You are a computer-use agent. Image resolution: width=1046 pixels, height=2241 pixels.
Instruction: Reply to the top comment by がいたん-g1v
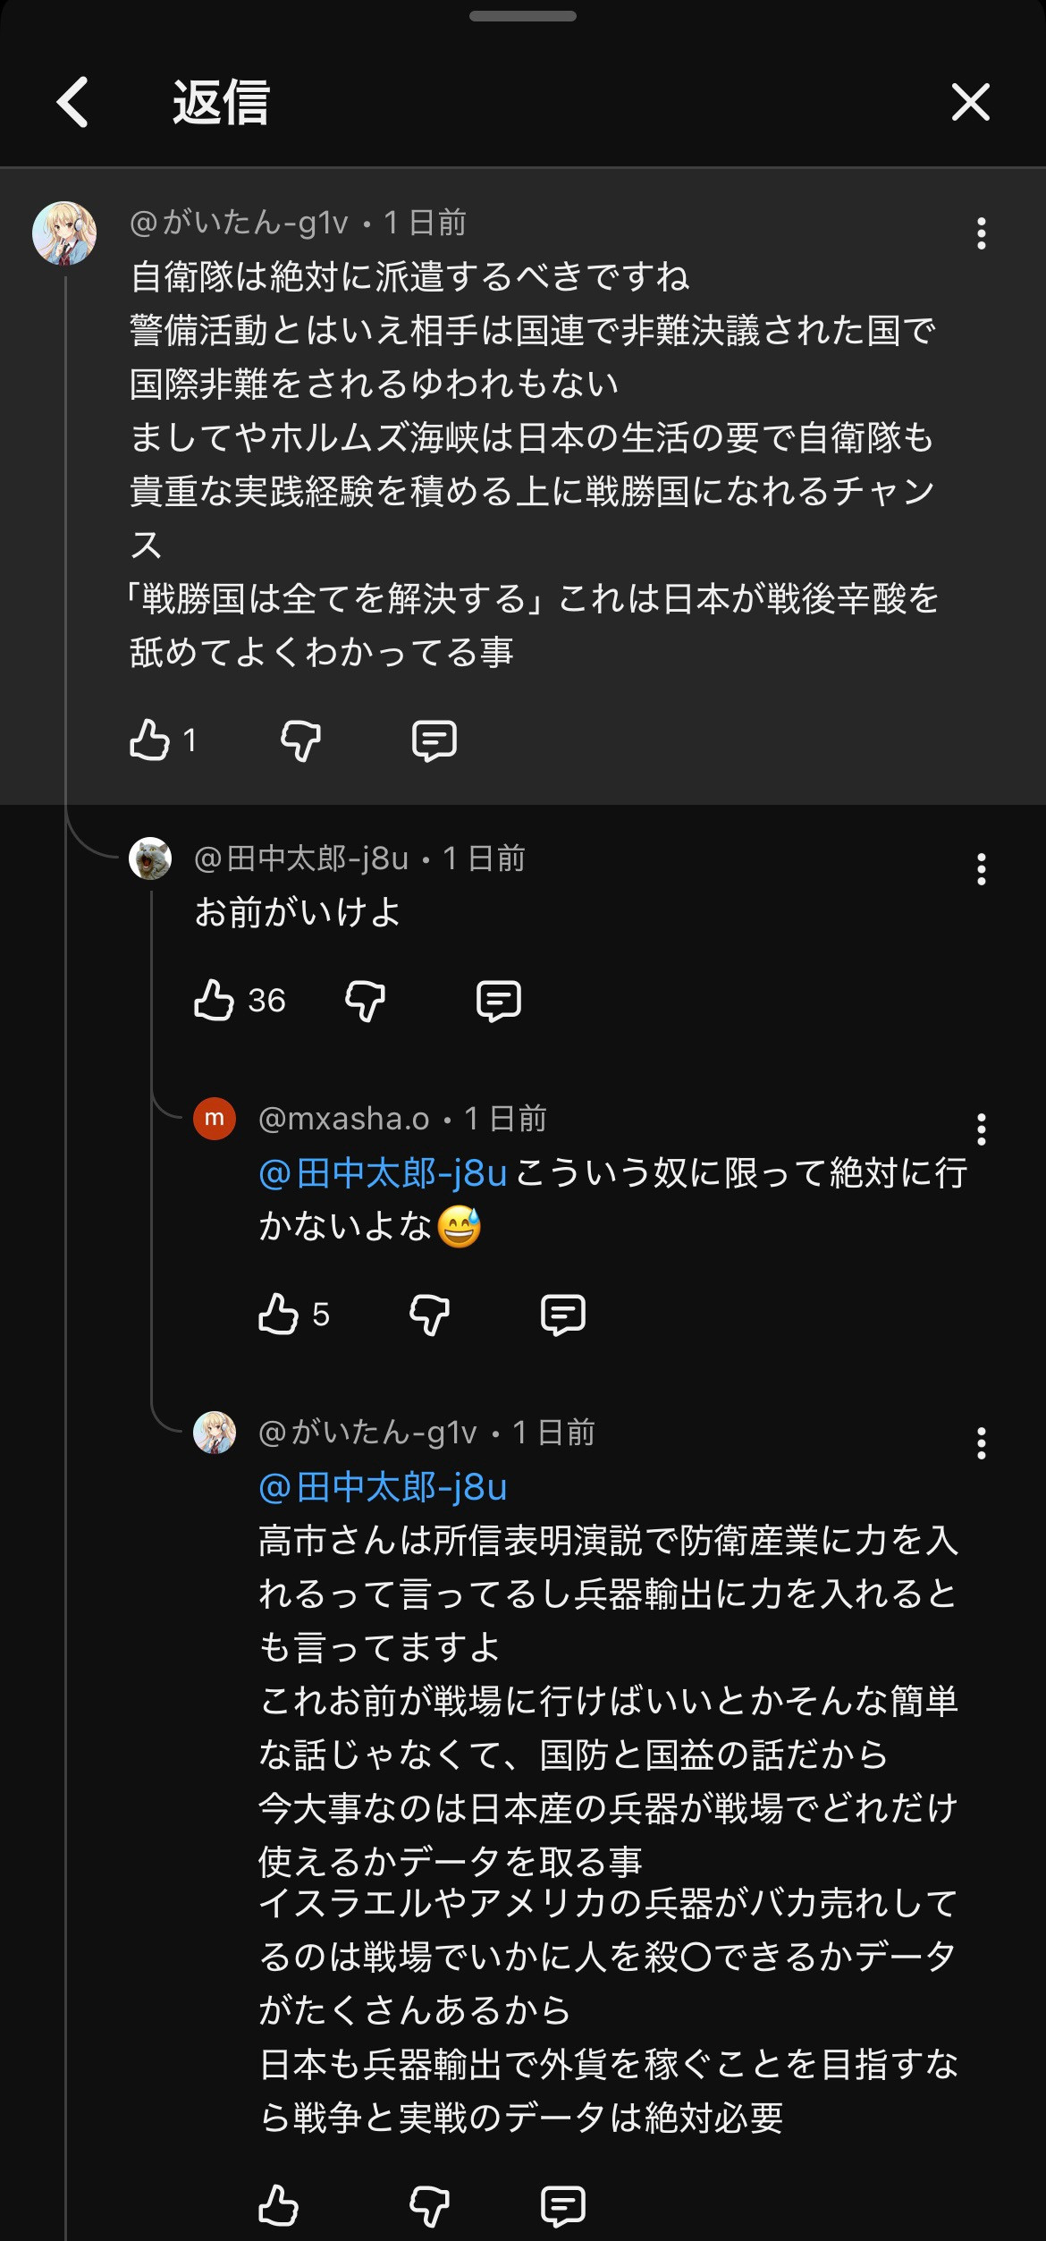pos(434,740)
